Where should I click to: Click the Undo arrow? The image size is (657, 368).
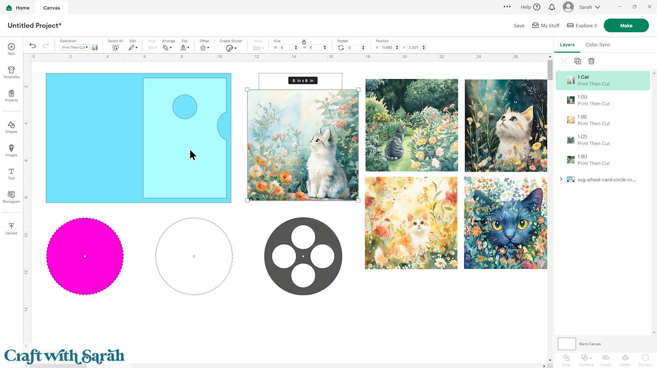[32, 46]
